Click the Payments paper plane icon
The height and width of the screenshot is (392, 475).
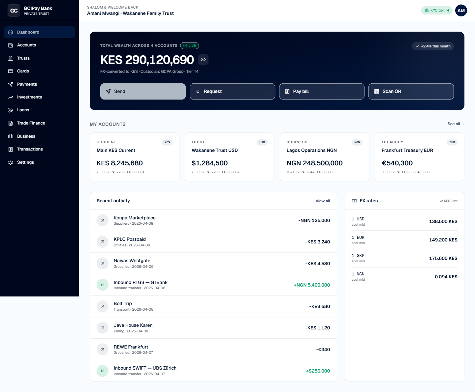pos(11,84)
